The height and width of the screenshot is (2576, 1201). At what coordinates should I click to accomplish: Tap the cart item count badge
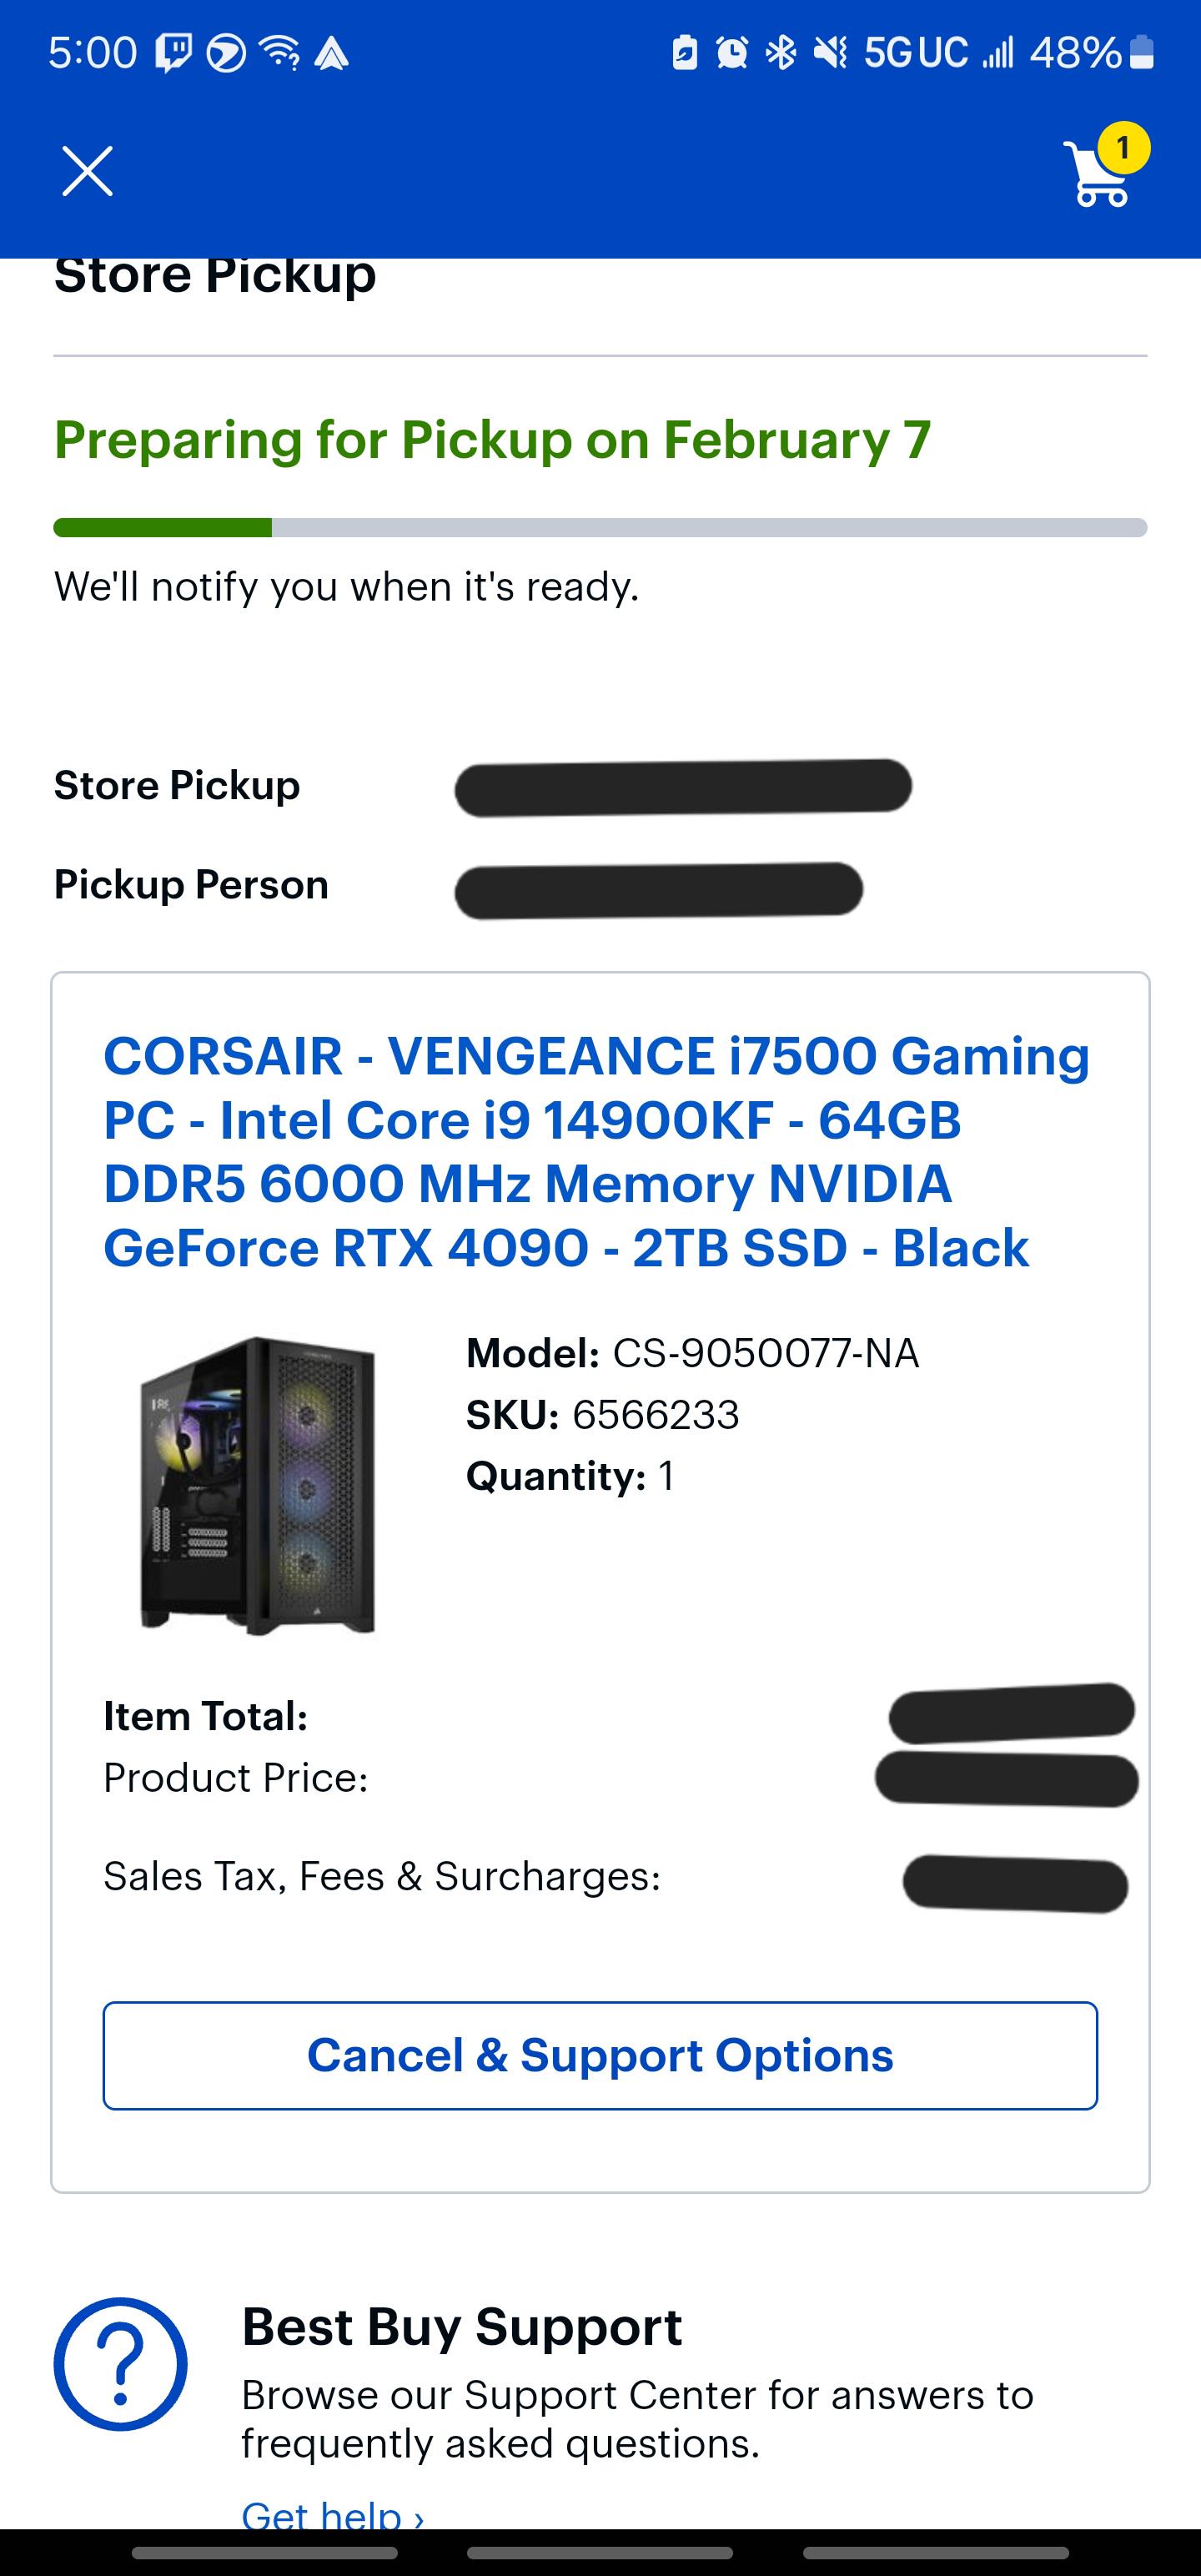[x=1123, y=148]
